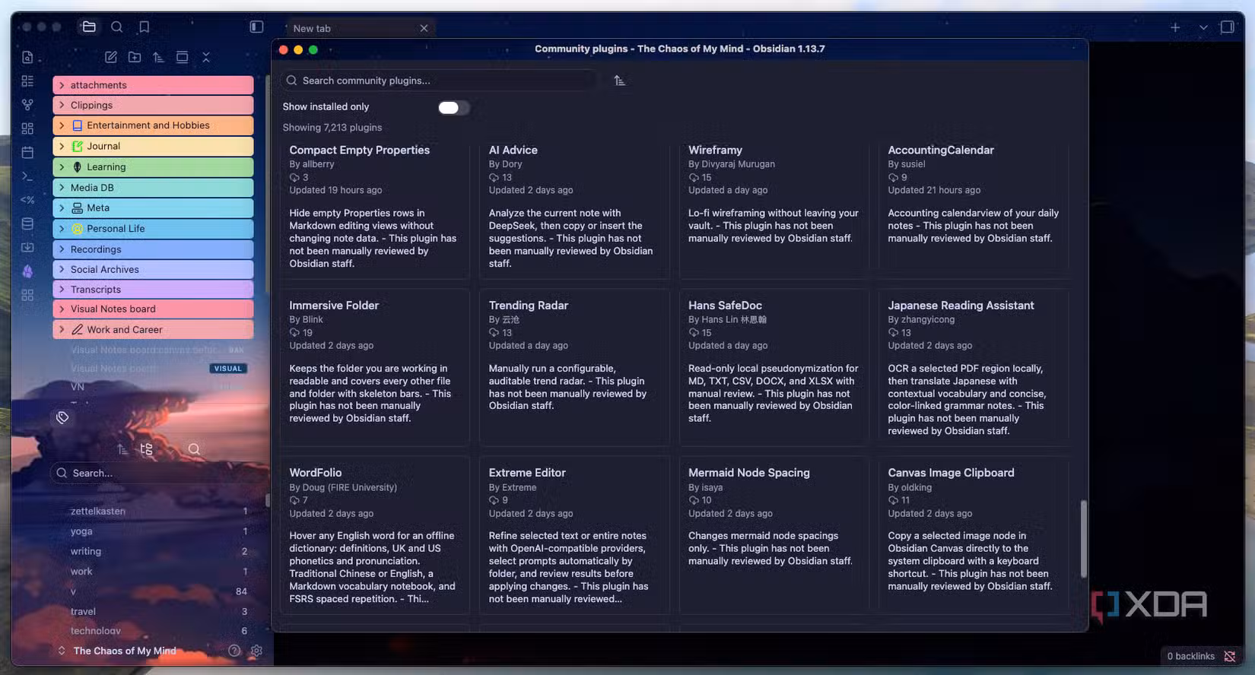The width and height of the screenshot is (1255, 675).
Task: Select the Transcripts folder
Action: click(153, 290)
